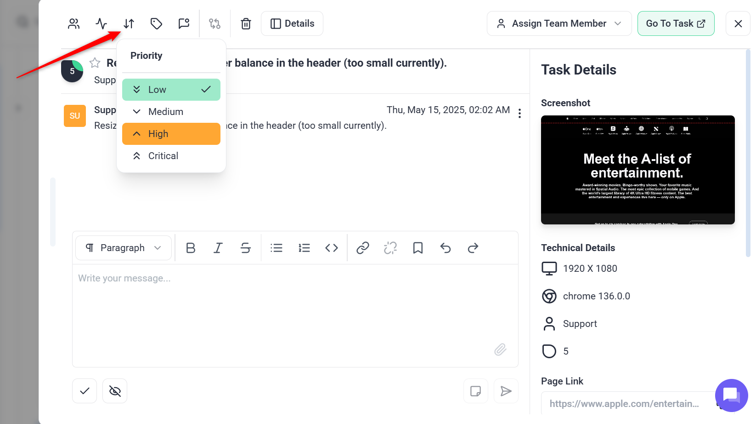756x424 pixels.
Task: Toggle the star favorite on the task
Action: [x=95, y=63]
